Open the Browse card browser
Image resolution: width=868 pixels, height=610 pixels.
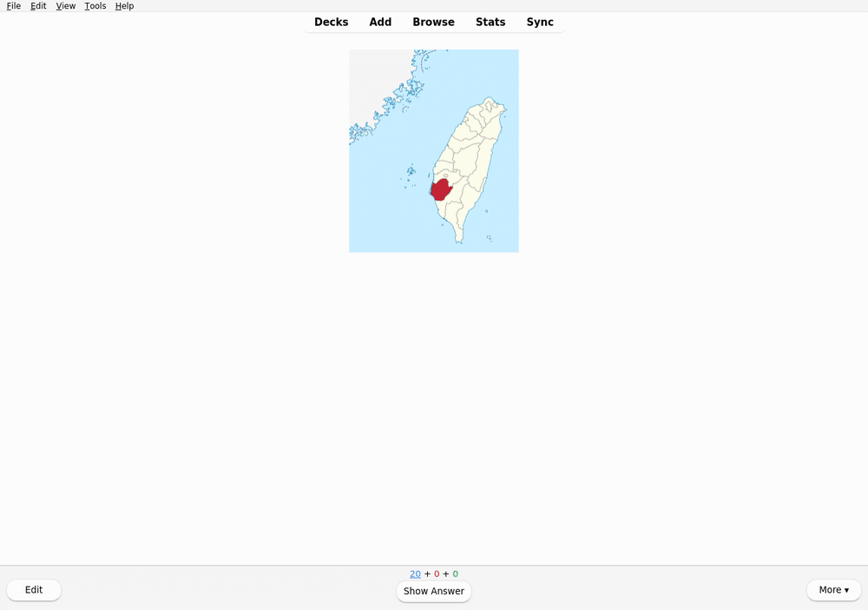433,23
